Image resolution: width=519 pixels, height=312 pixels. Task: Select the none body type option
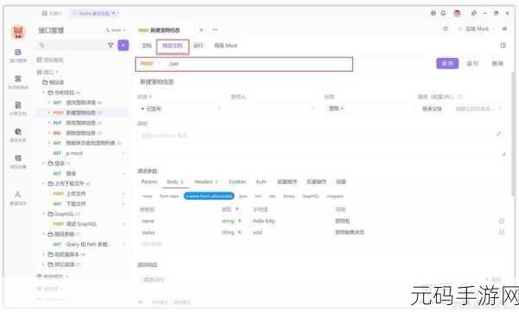tap(147, 196)
